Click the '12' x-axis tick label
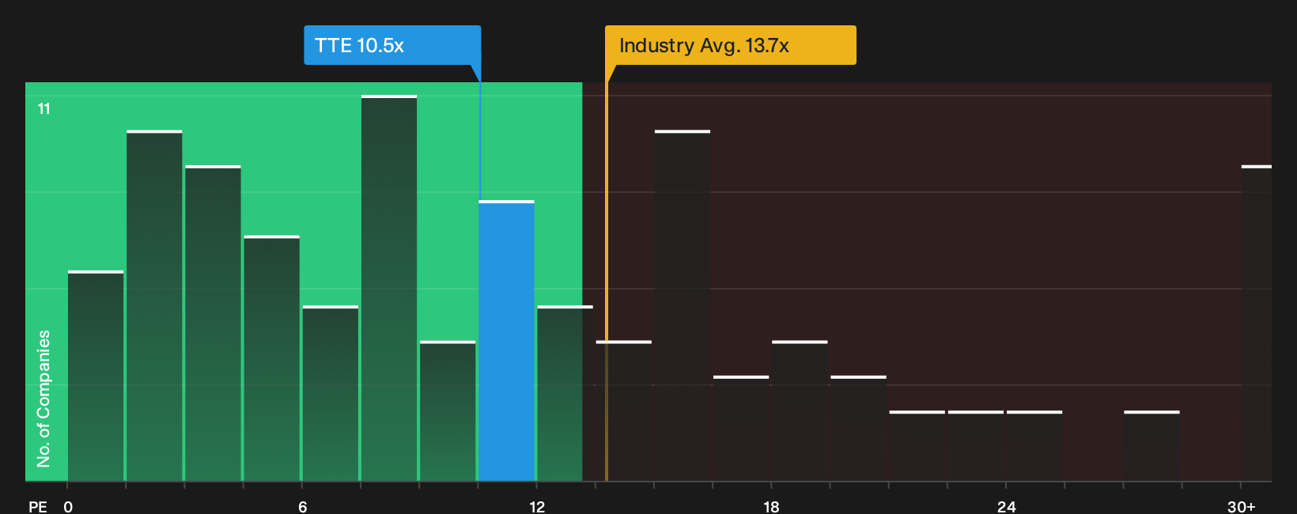The width and height of the screenshot is (1297, 514). coord(537,507)
